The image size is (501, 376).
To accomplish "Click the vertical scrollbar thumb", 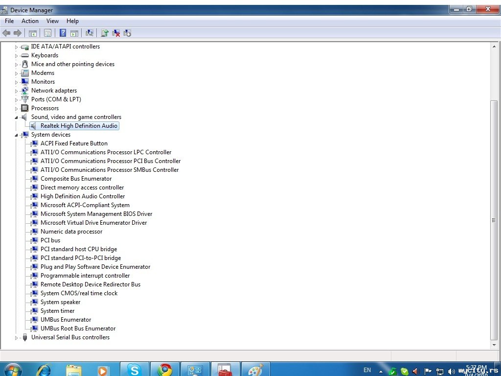I will coord(494,220).
